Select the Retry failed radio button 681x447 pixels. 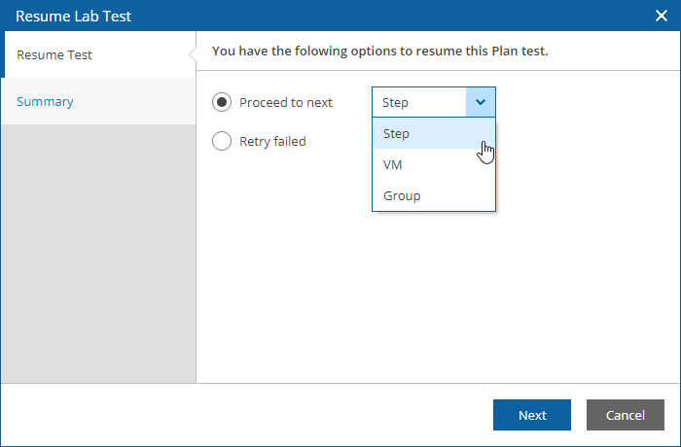[222, 141]
